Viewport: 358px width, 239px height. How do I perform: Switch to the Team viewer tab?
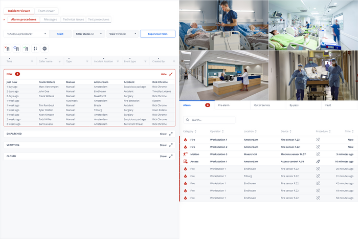(x=47, y=10)
